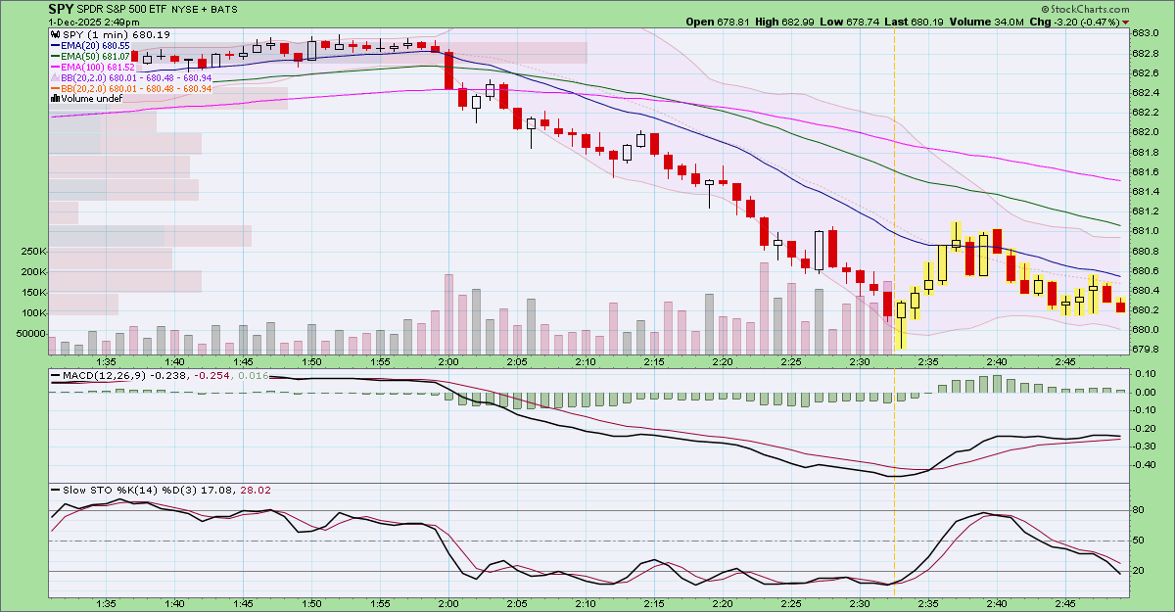Click the 50 stochastic axis label
This screenshot has height=612, width=1175.
point(1139,541)
